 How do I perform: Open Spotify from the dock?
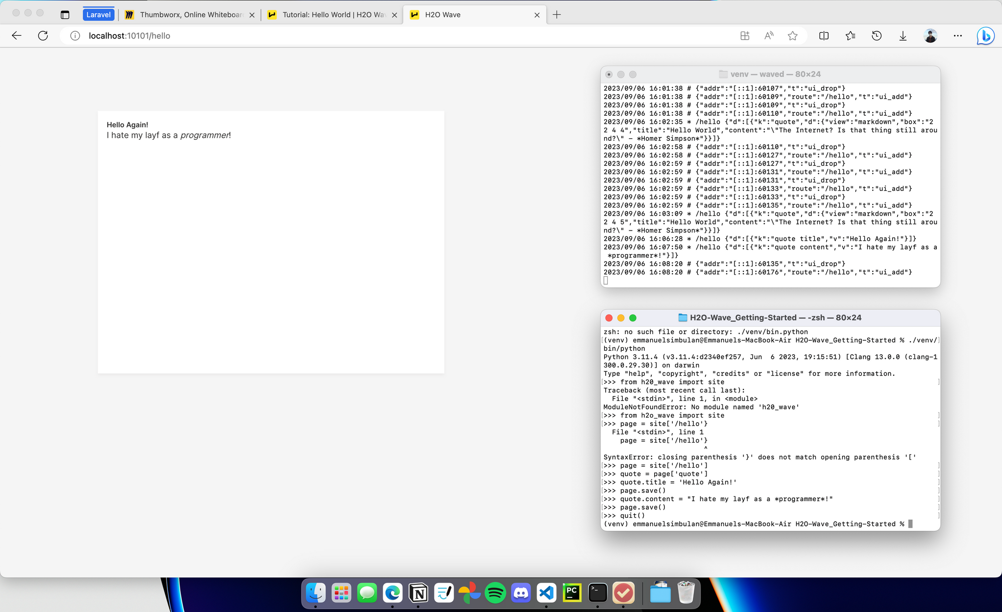tap(495, 593)
